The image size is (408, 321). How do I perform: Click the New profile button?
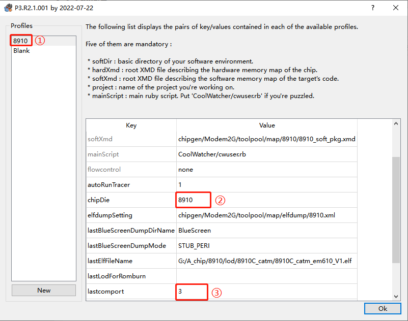[44, 290]
